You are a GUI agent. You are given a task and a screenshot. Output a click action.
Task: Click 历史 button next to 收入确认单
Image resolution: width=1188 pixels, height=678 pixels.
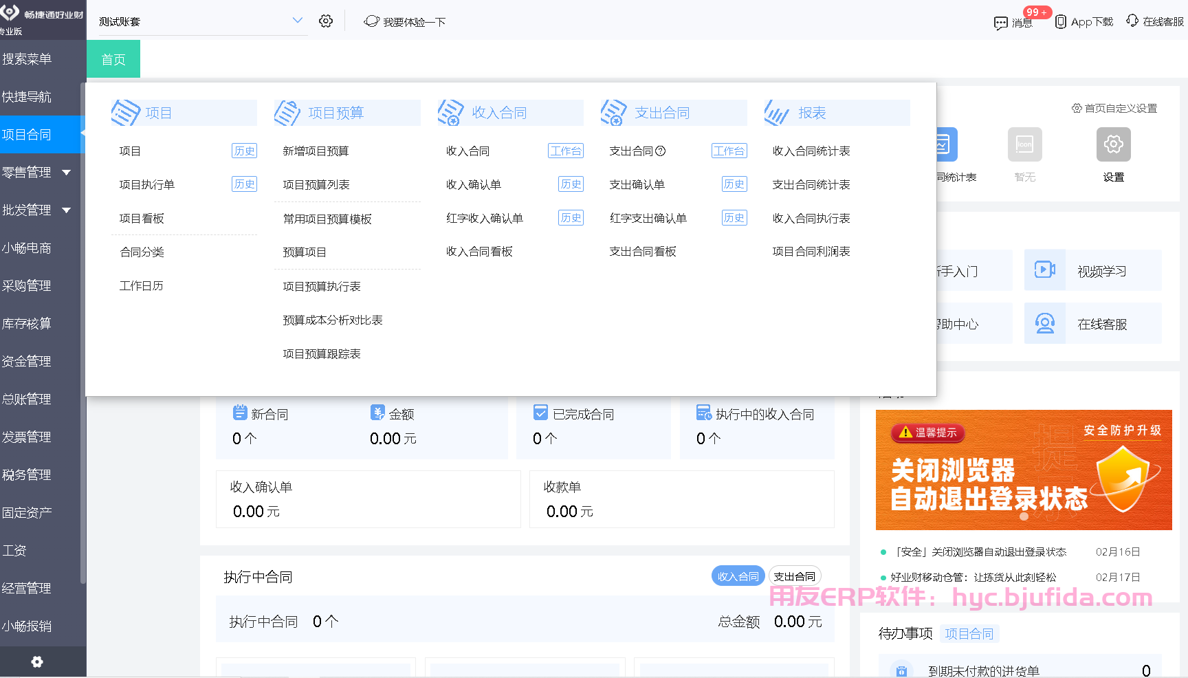coord(571,184)
